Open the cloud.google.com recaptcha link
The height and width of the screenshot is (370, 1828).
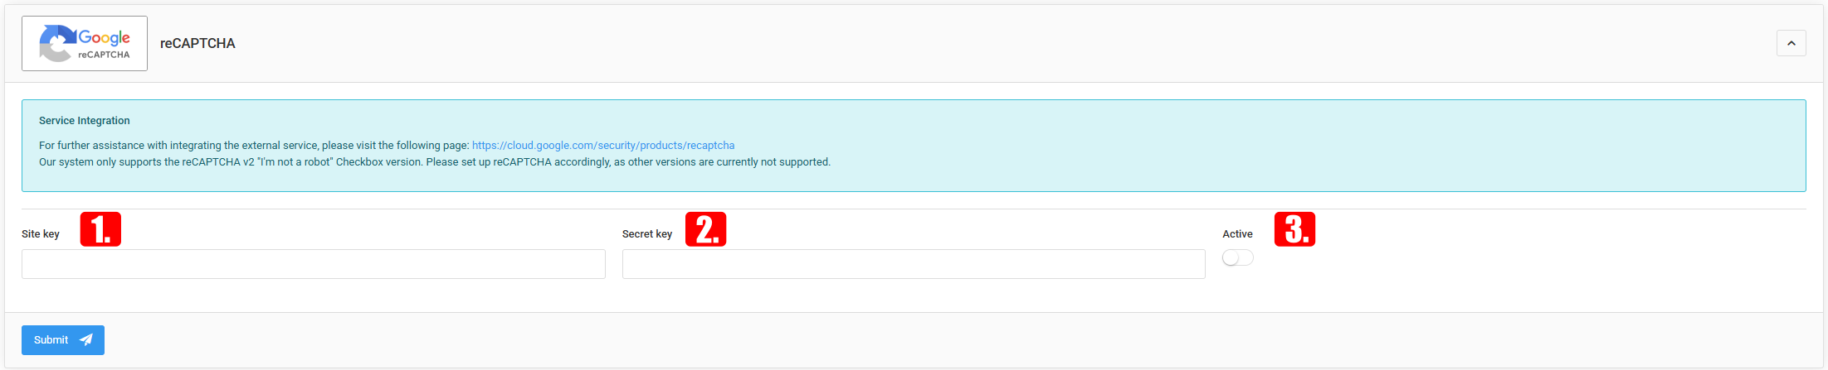pos(603,146)
